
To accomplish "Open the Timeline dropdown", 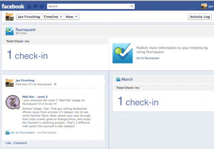I will tap(53, 17).
